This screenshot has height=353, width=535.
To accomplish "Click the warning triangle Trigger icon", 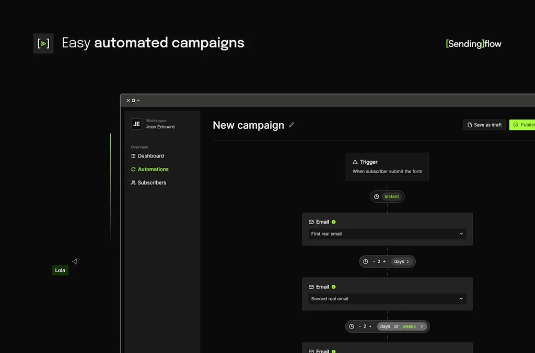I will (x=355, y=162).
